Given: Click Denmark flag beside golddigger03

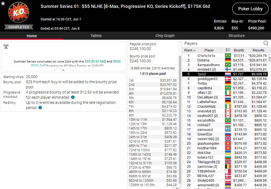Looking at the screenshot, I should click(x=228, y=79).
